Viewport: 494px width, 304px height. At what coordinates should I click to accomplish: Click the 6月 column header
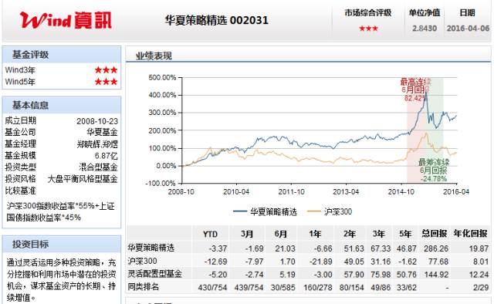pos(280,234)
